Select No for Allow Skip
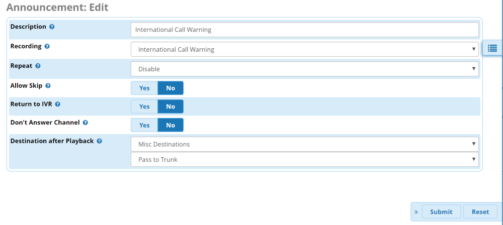This screenshot has height=225, width=503. click(171, 88)
